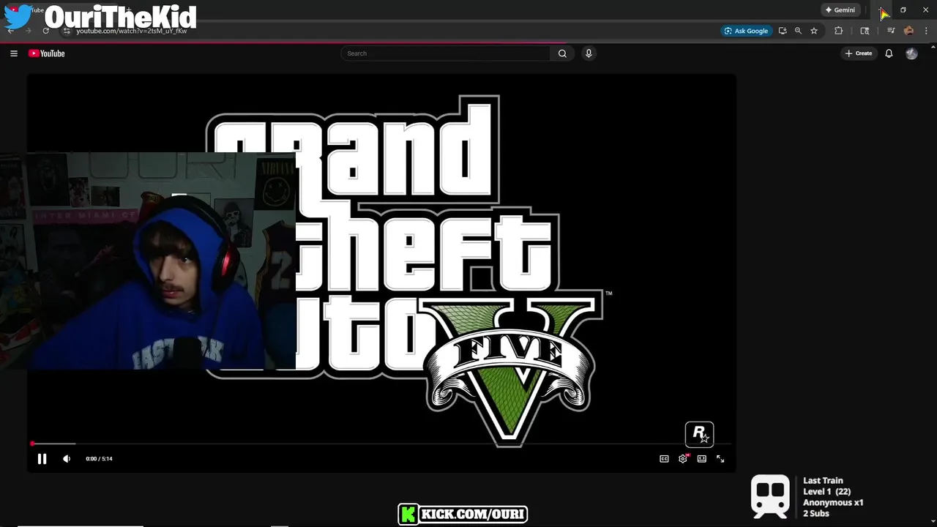
Task: Open the Create menu on YouTube
Action: click(859, 53)
